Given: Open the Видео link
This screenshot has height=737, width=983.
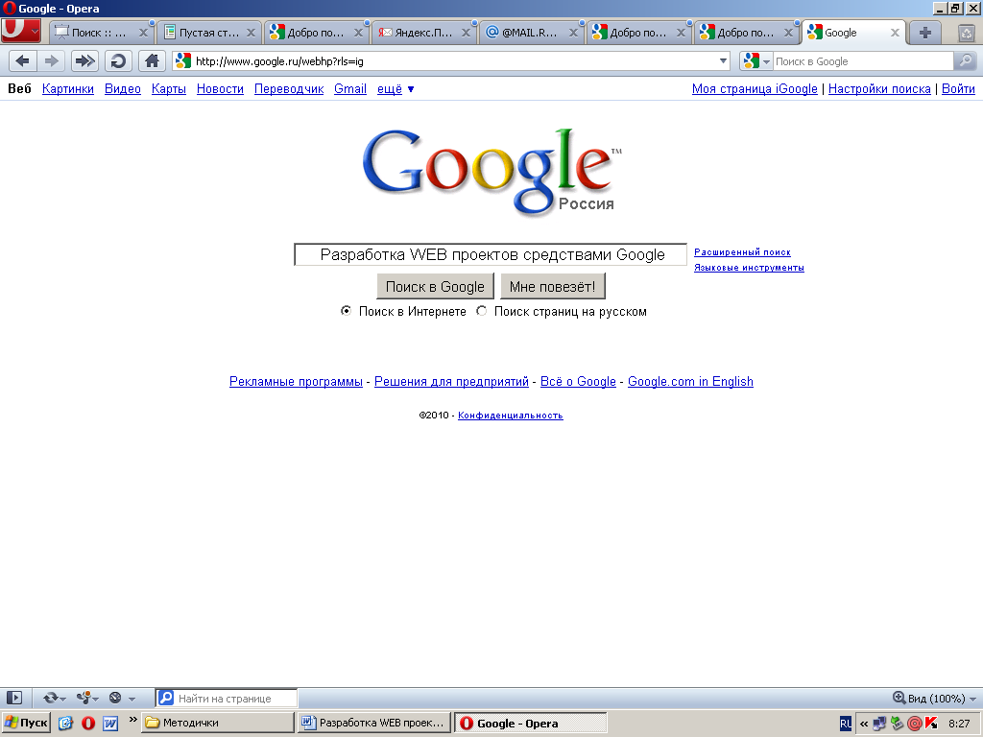Looking at the screenshot, I should point(122,89).
